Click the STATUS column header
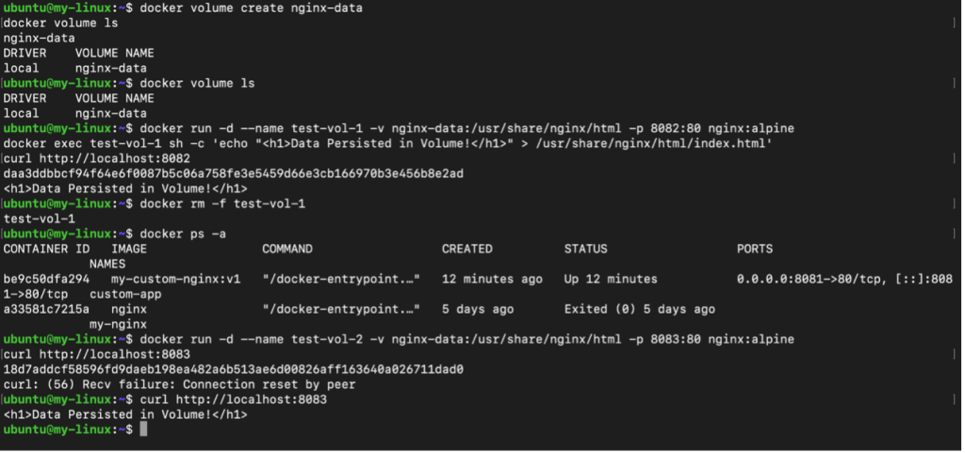 click(x=585, y=249)
